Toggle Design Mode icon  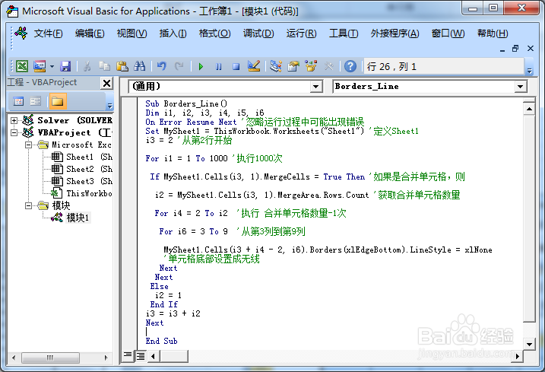click(x=254, y=66)
